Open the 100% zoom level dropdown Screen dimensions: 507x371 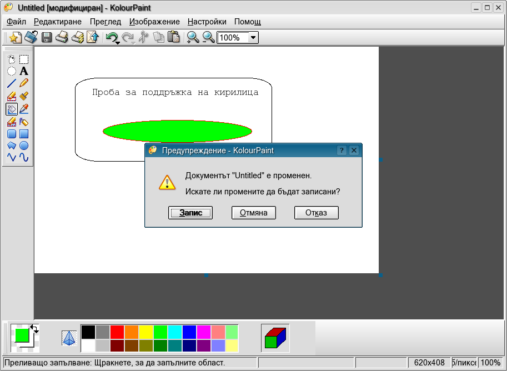[x=253, y=38]
